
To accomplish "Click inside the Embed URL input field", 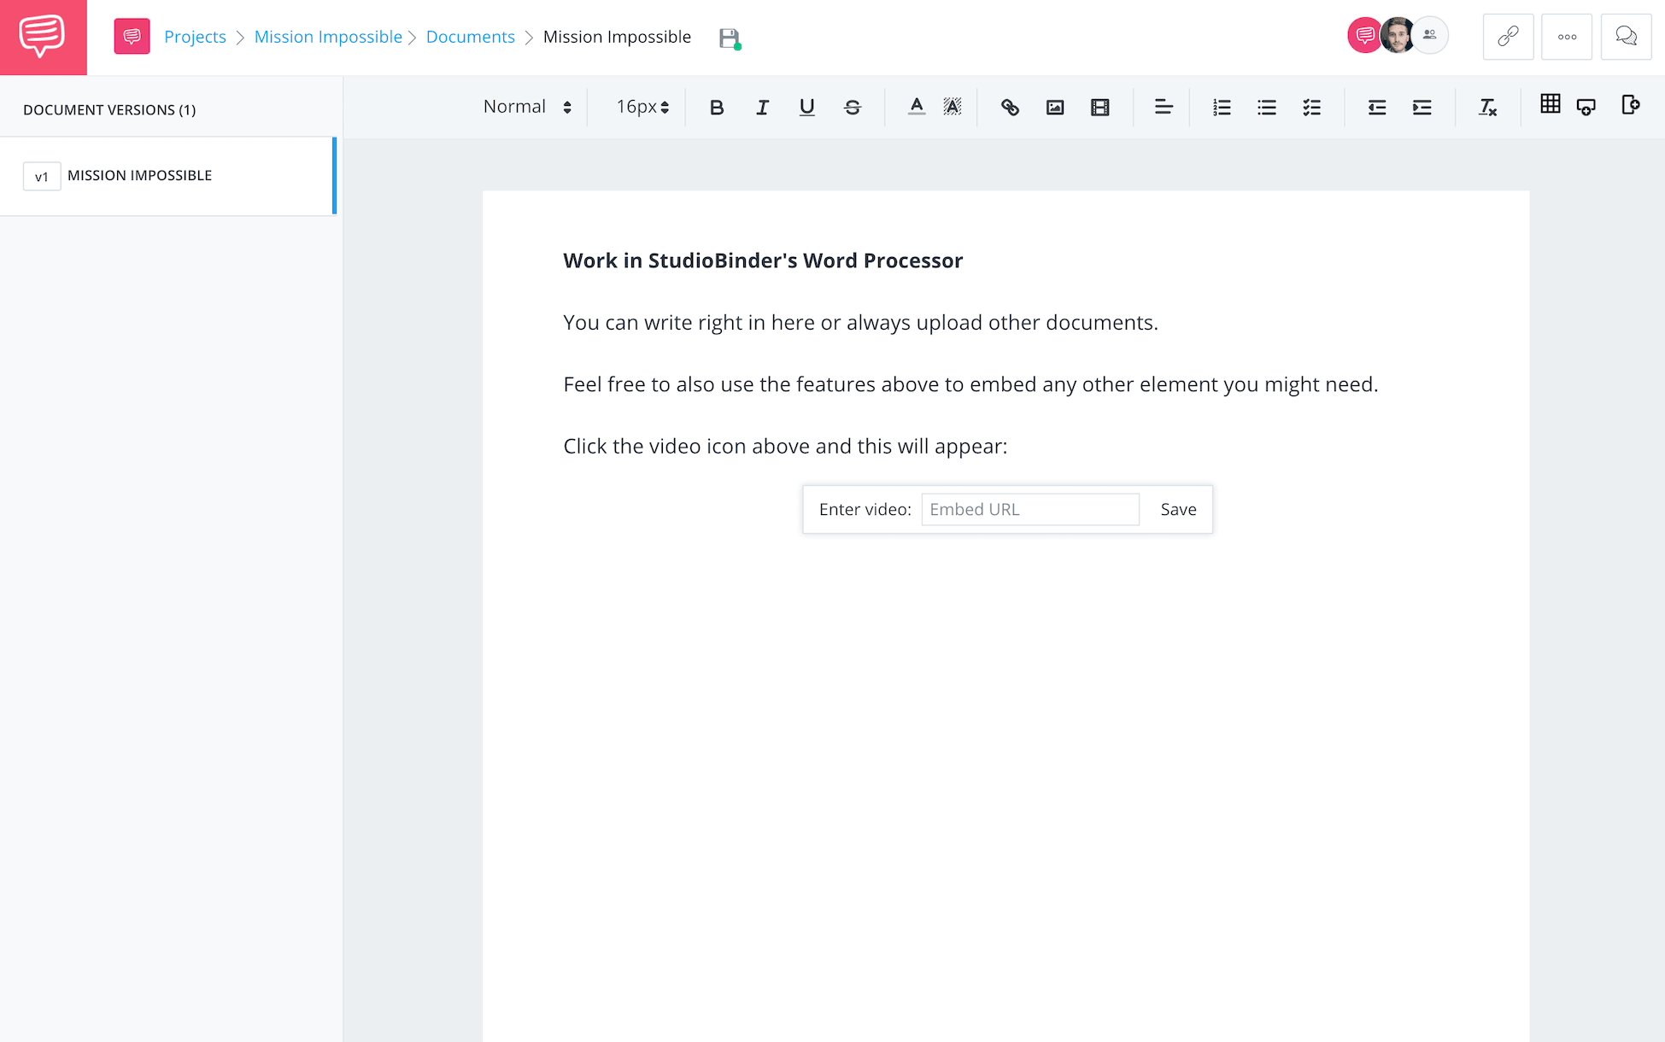I will [1029, 508].
